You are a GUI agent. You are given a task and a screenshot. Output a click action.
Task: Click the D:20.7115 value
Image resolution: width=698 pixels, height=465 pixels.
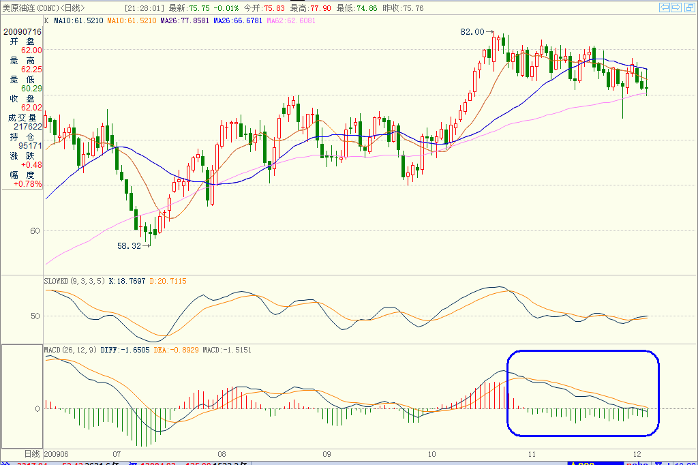168,281
